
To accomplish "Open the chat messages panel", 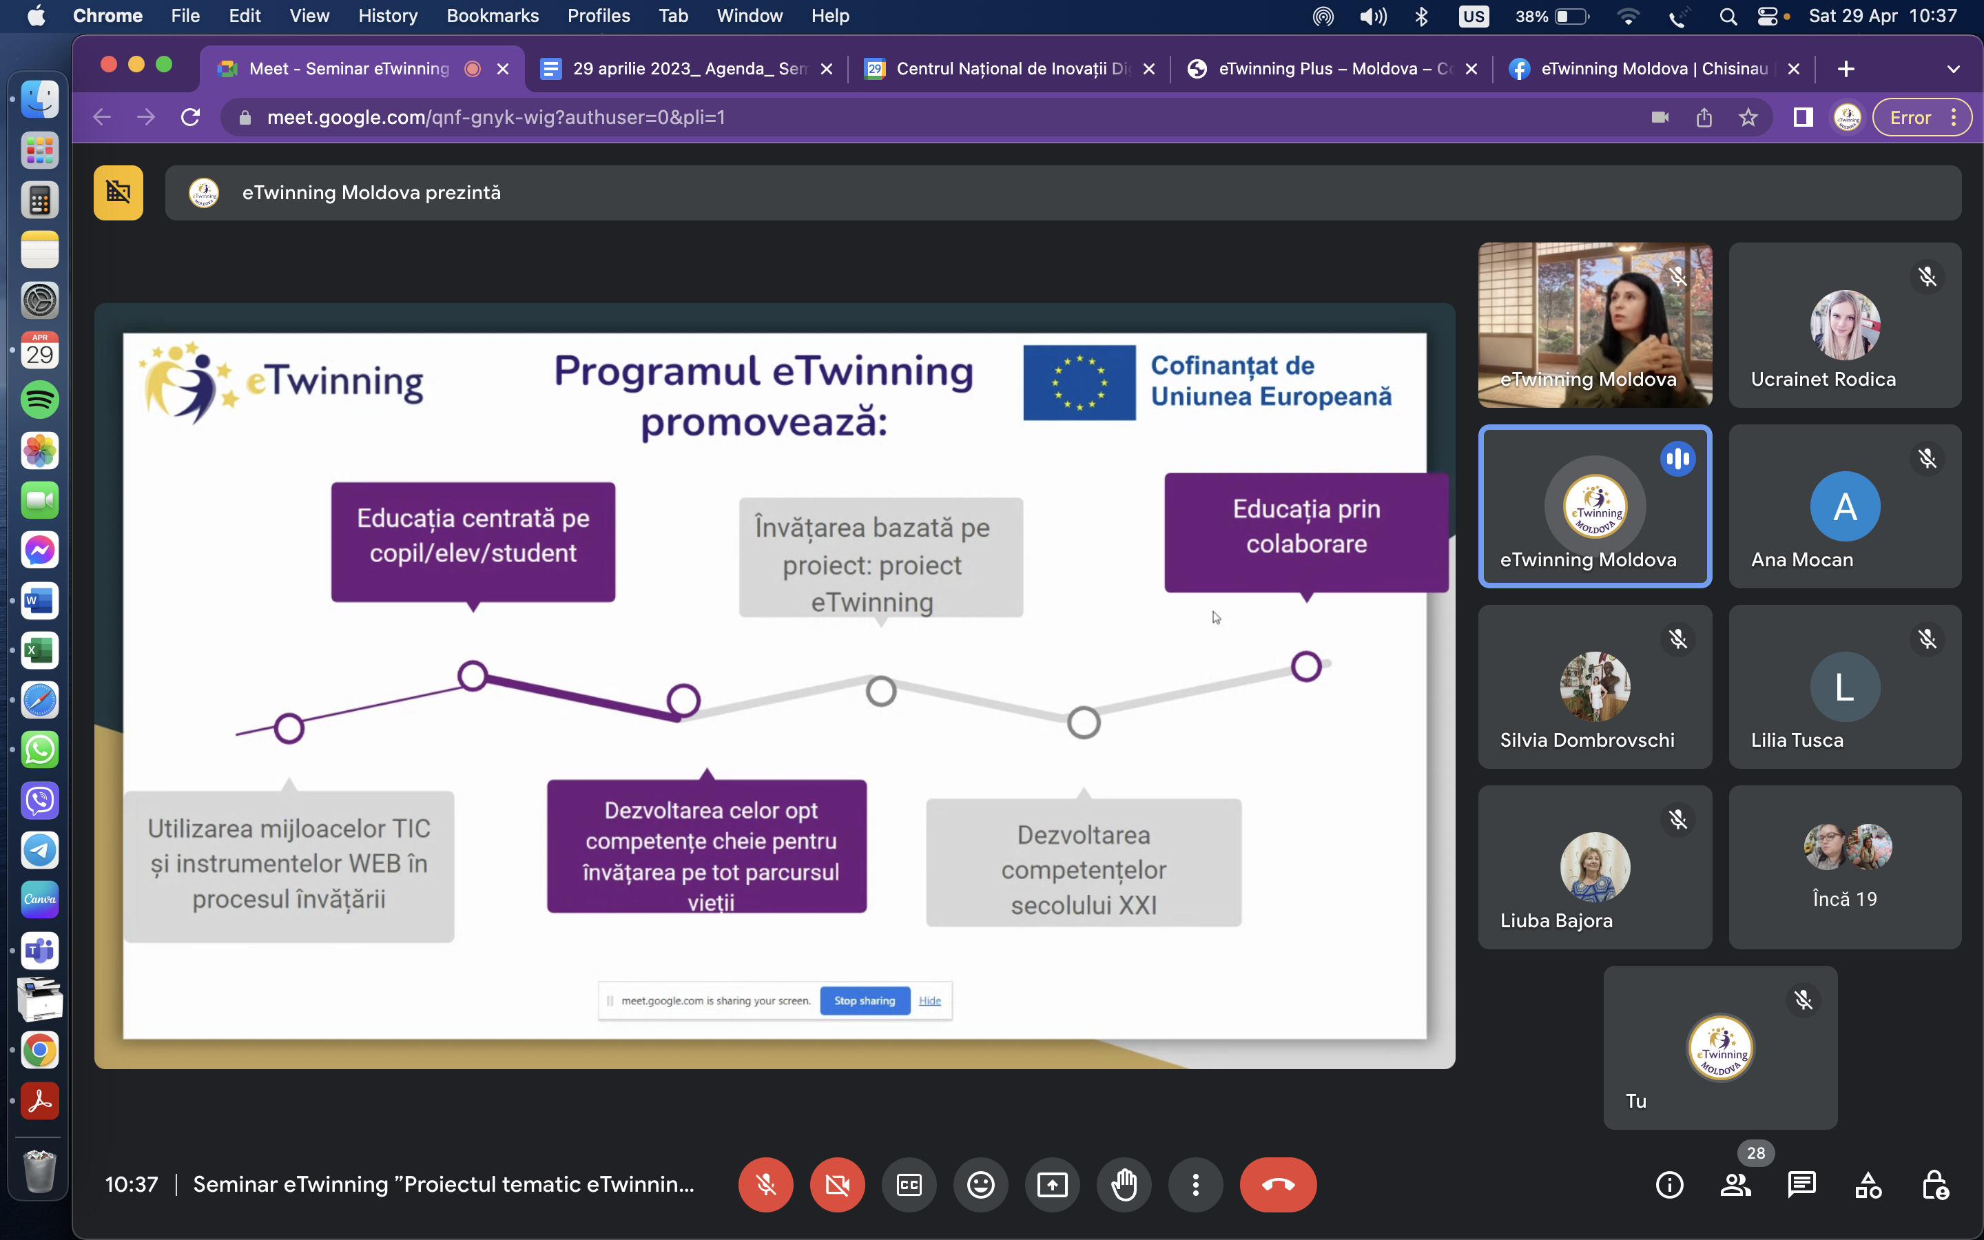I will pyautogui.click(x=1802, y=1184).
